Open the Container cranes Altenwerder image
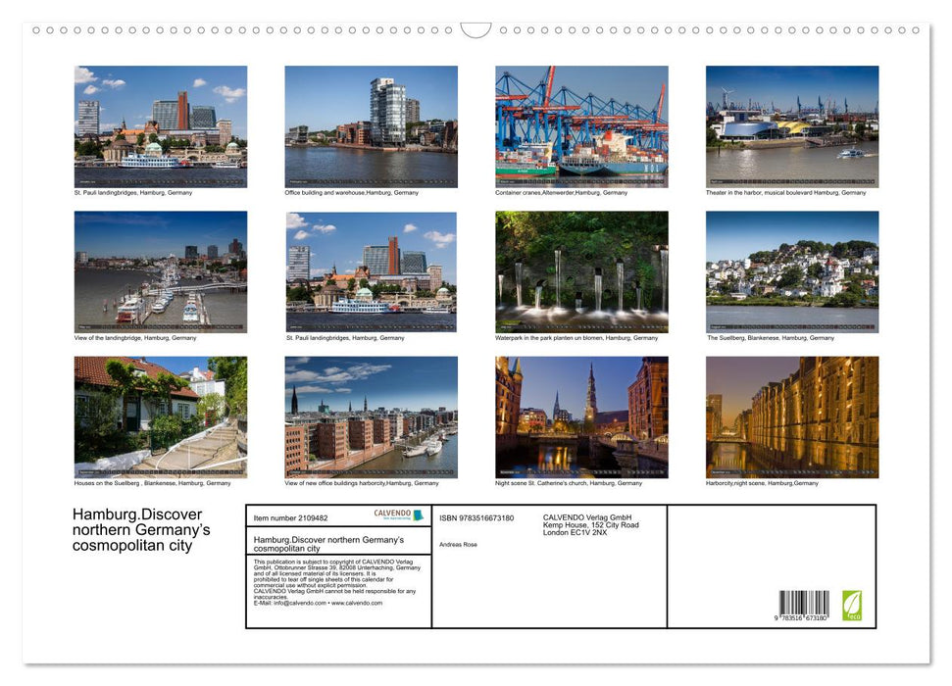The image size is (952, 686). 580,123
